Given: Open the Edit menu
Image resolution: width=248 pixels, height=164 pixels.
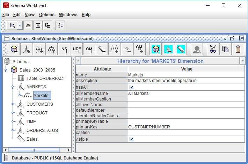Looking at the screenshot, I should 17,15.
